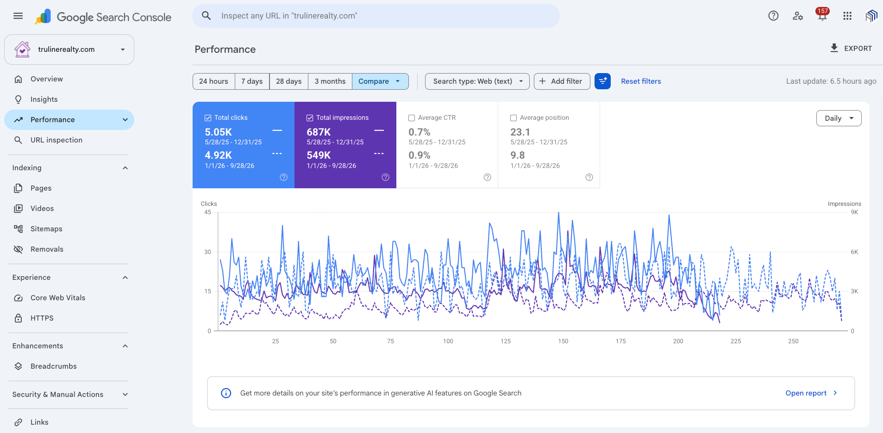Screen dimensions: 883x433
Task: Expand Security & Manual Actions section
Action: 125,395
